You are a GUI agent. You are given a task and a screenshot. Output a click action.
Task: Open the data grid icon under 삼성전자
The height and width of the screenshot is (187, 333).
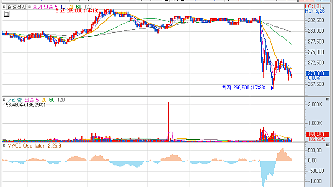[x=7, y=14]
